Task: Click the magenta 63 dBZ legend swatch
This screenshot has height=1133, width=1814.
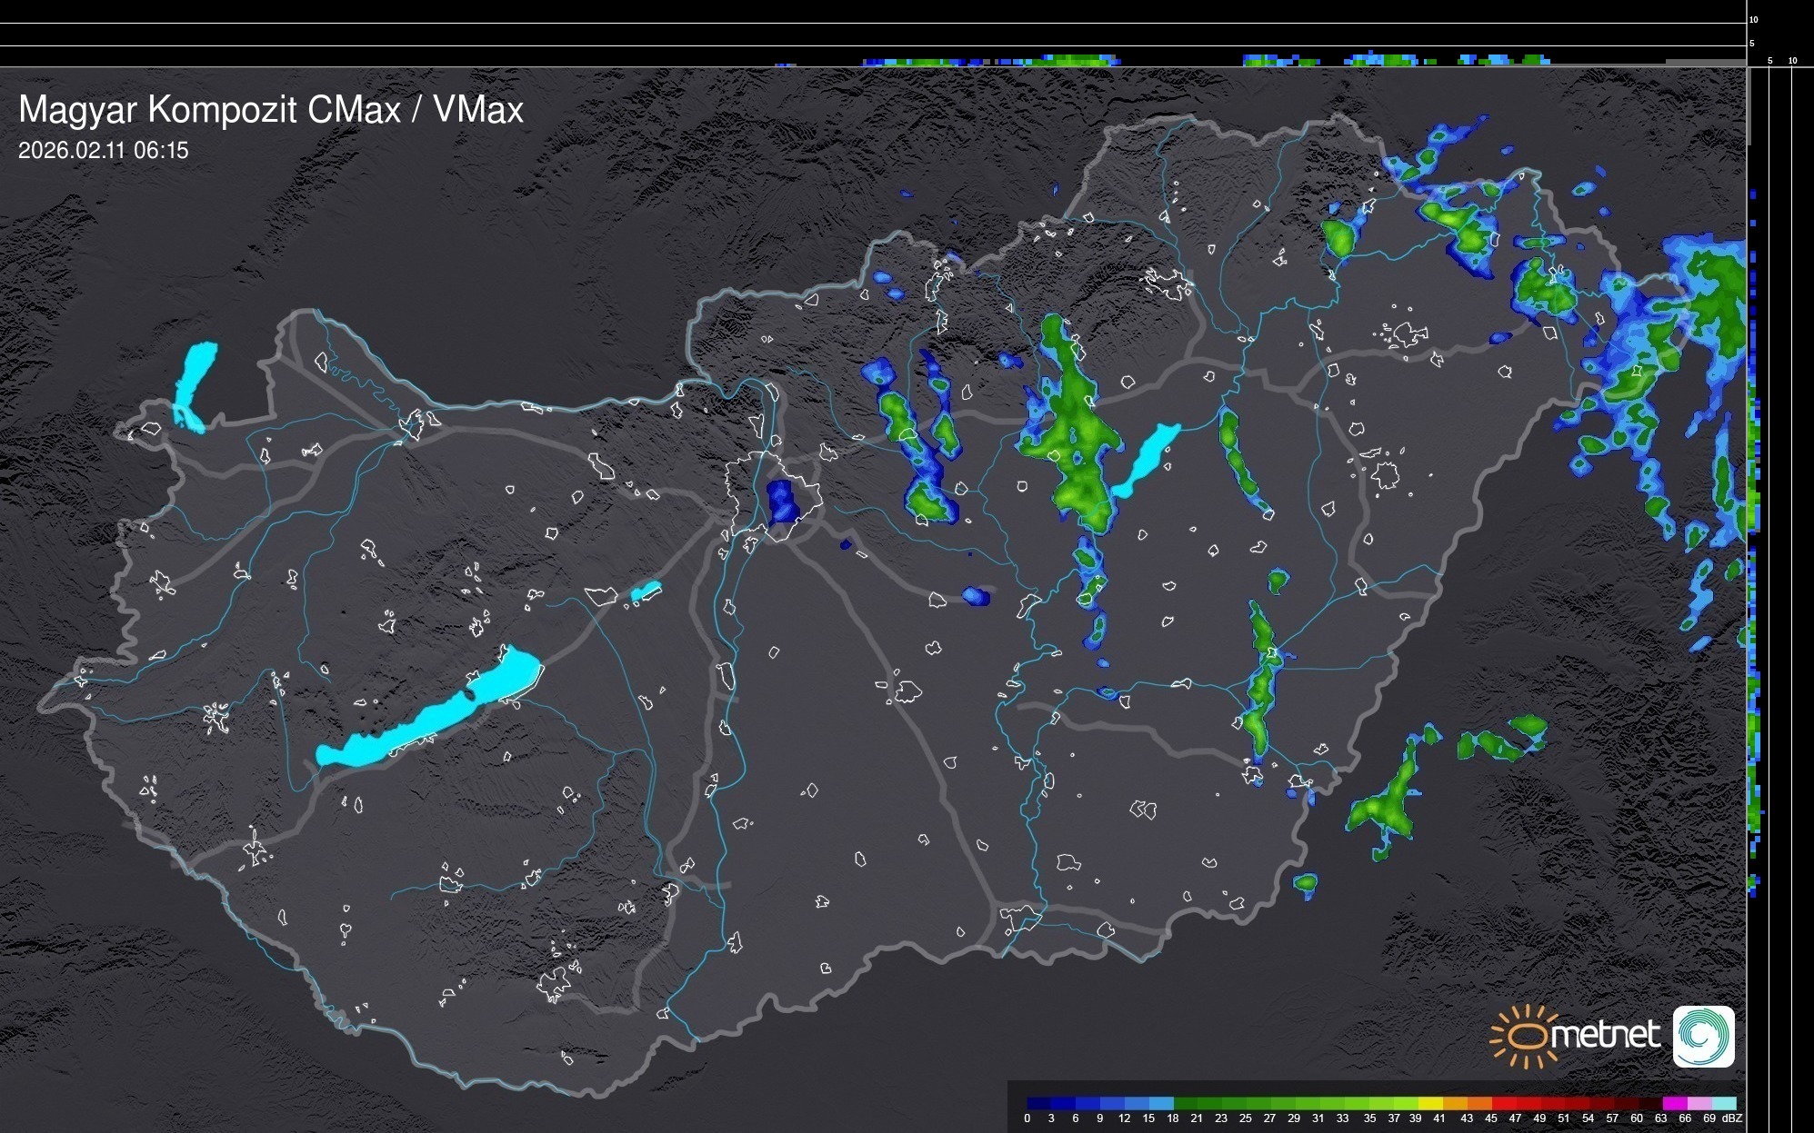Action: pos(1674,1104)
